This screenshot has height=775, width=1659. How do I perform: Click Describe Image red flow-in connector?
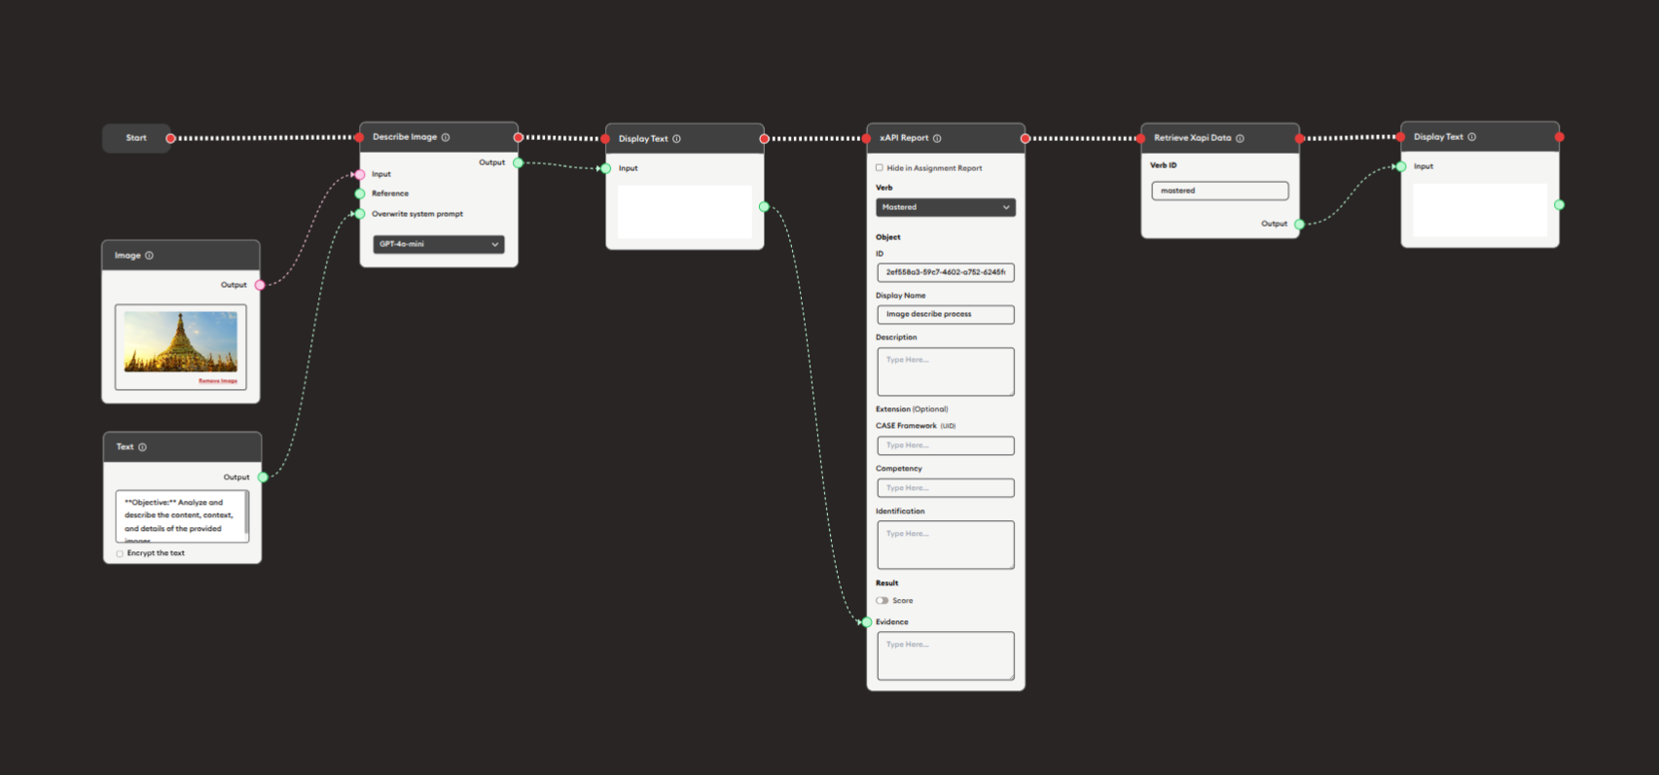(x=359, y=137)
